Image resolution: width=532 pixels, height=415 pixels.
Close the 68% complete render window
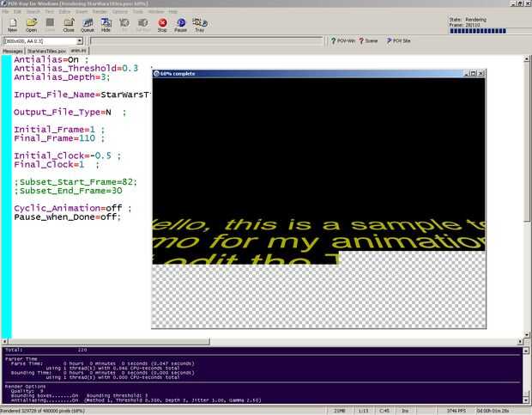coord(481,73)
